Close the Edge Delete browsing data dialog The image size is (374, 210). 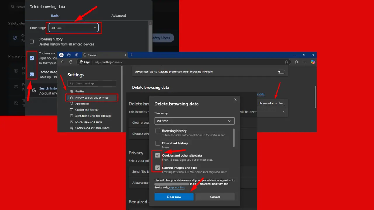click(236, 100)
